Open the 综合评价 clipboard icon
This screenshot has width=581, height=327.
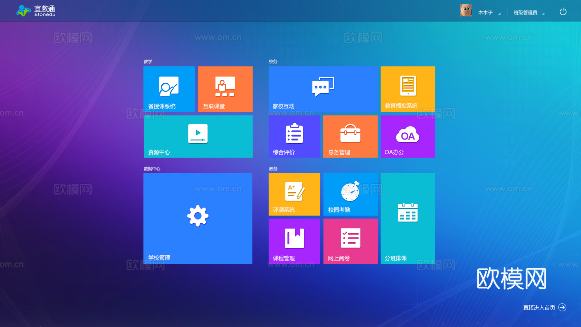[294, 133]
